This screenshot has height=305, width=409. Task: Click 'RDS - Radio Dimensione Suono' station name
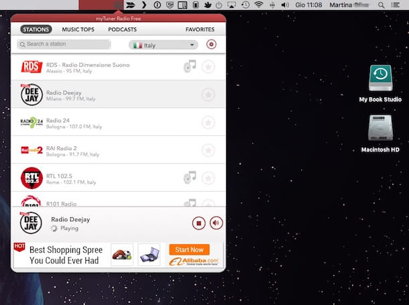(88, 65)
